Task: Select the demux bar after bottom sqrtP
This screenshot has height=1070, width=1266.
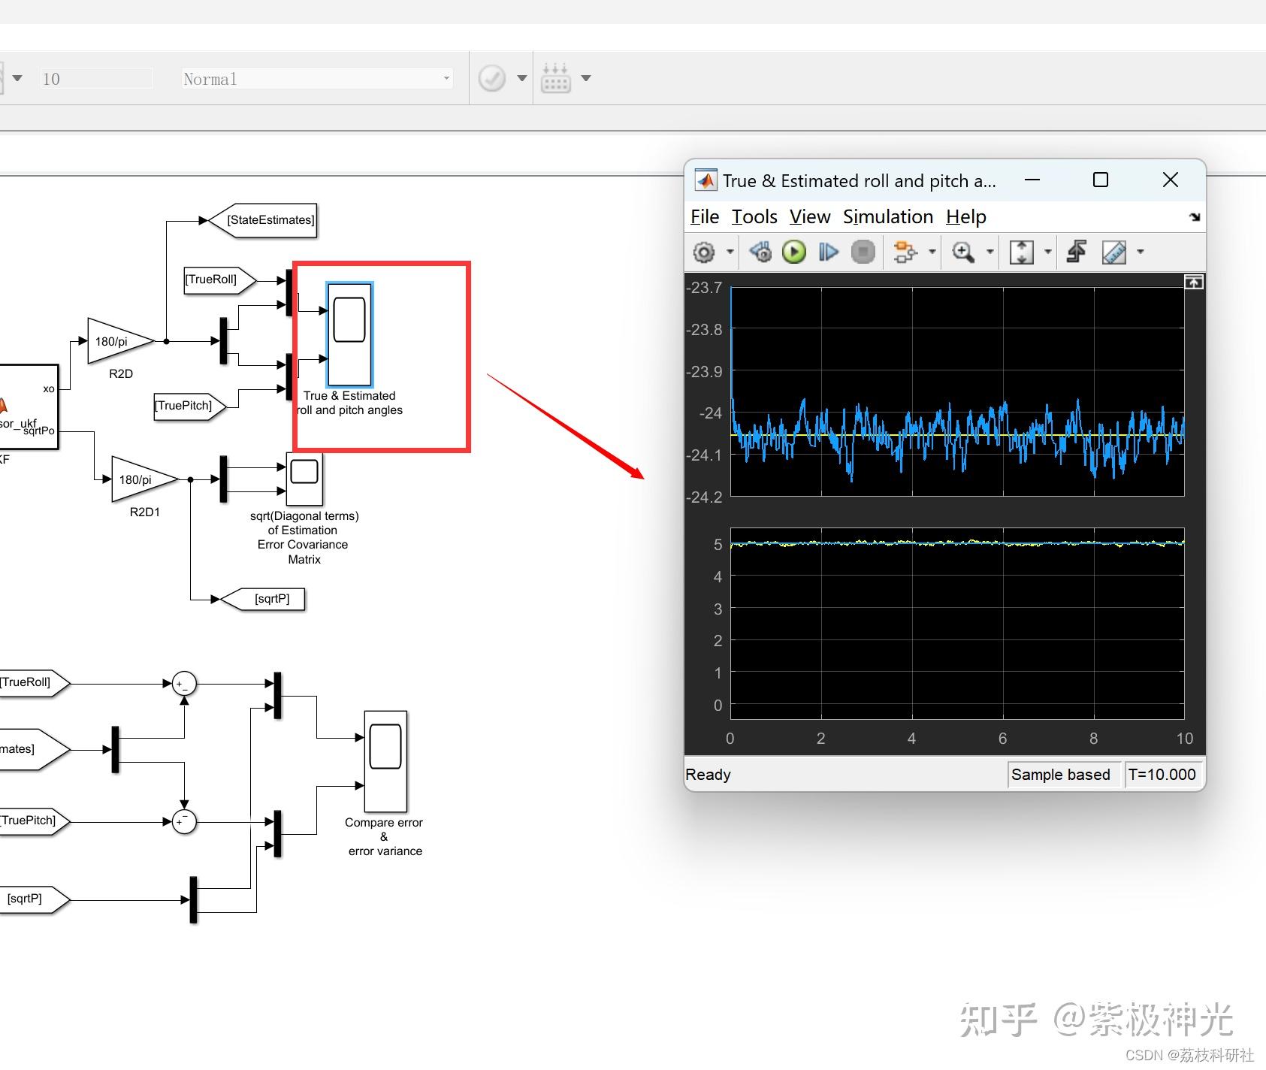Action: click(193, 899)
